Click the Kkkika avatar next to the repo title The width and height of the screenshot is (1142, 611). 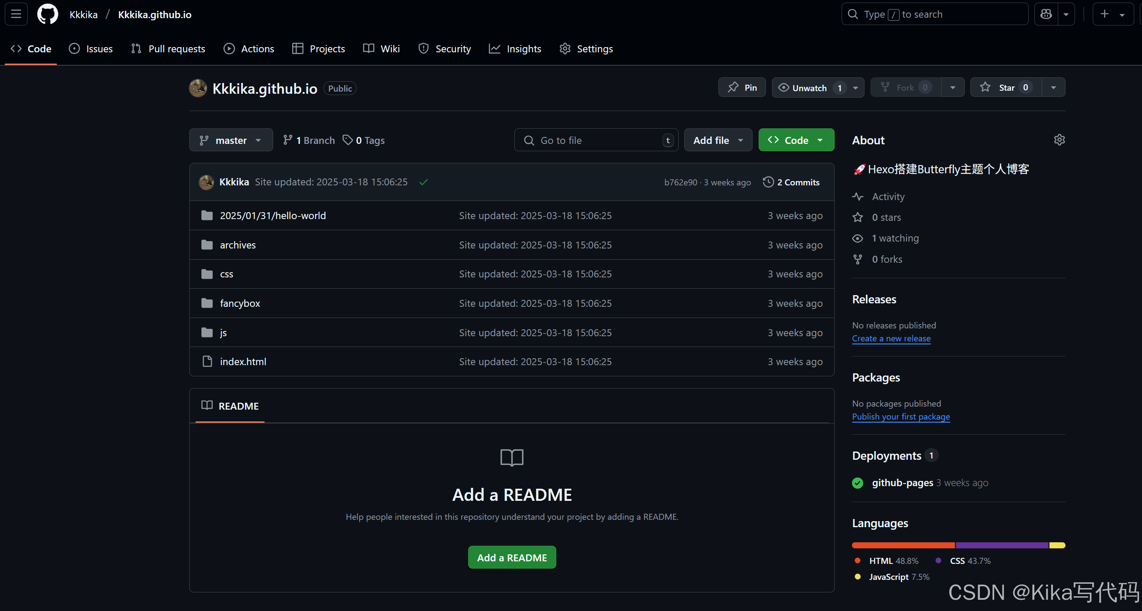198,88
